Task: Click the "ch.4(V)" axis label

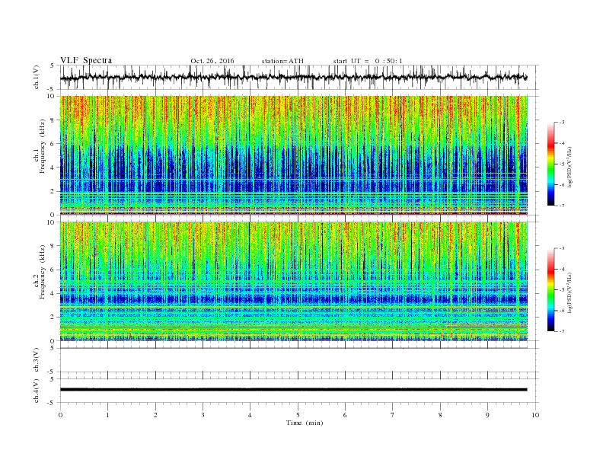Action: click(37, 391)
